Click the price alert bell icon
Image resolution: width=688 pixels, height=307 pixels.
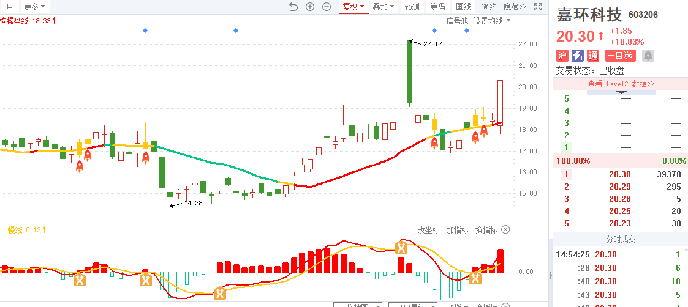(x=648, y=55)
